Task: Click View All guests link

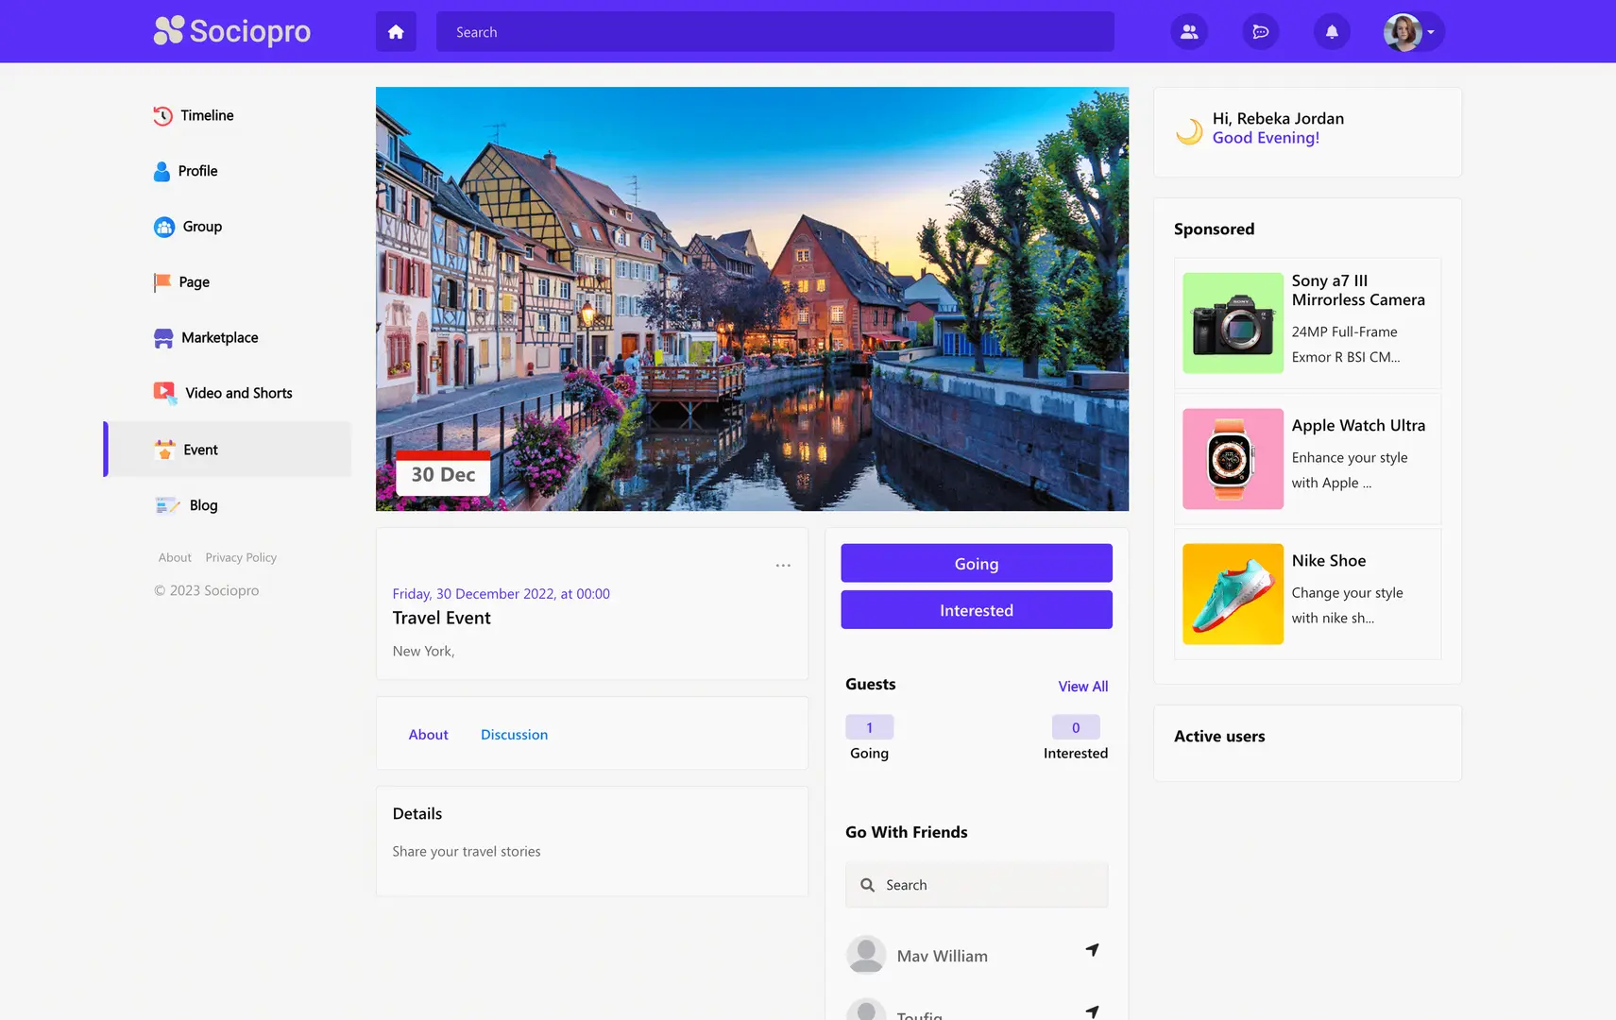Action: click(x=1082, y=687)
